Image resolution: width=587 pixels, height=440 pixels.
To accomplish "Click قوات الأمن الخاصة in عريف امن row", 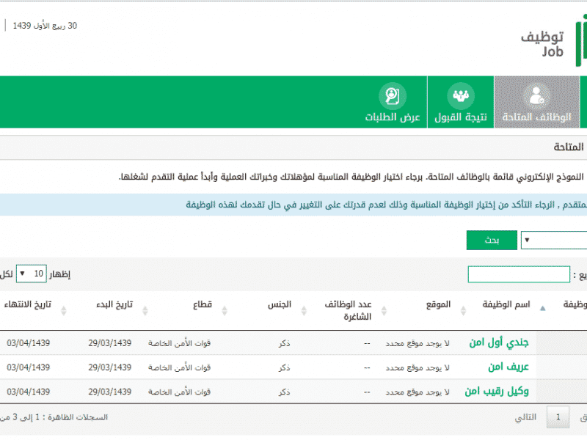I will point(179,368).
